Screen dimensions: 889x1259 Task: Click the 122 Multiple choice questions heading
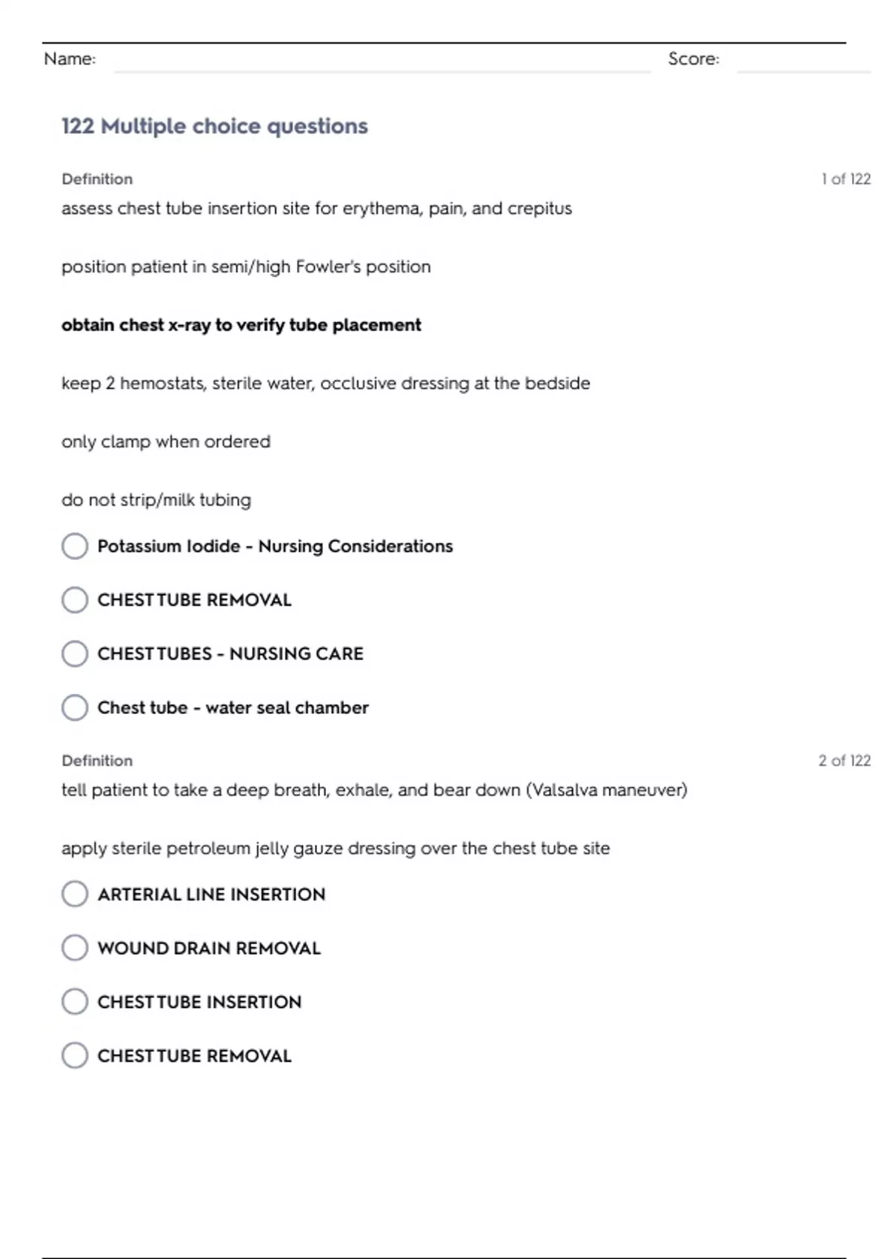coord(214,127)
